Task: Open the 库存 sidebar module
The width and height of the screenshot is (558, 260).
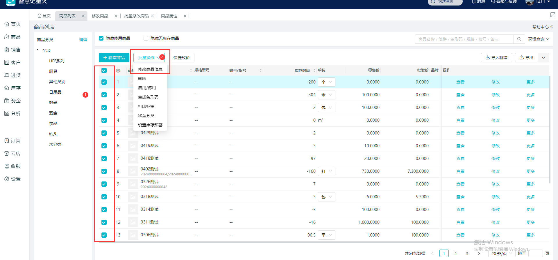Action: pyautogui.click(x=12, y=88)
